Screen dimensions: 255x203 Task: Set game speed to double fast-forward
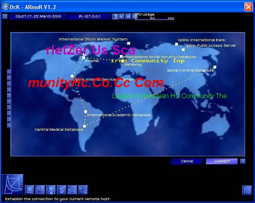[122, 17]
